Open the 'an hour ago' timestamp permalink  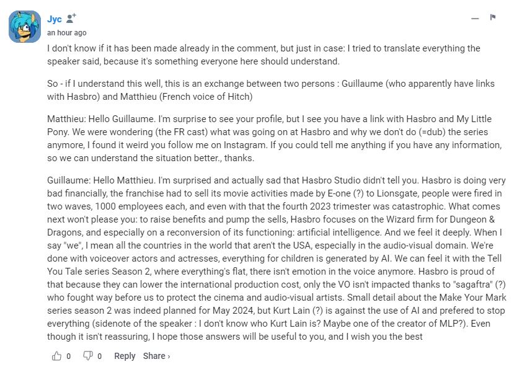67,32
